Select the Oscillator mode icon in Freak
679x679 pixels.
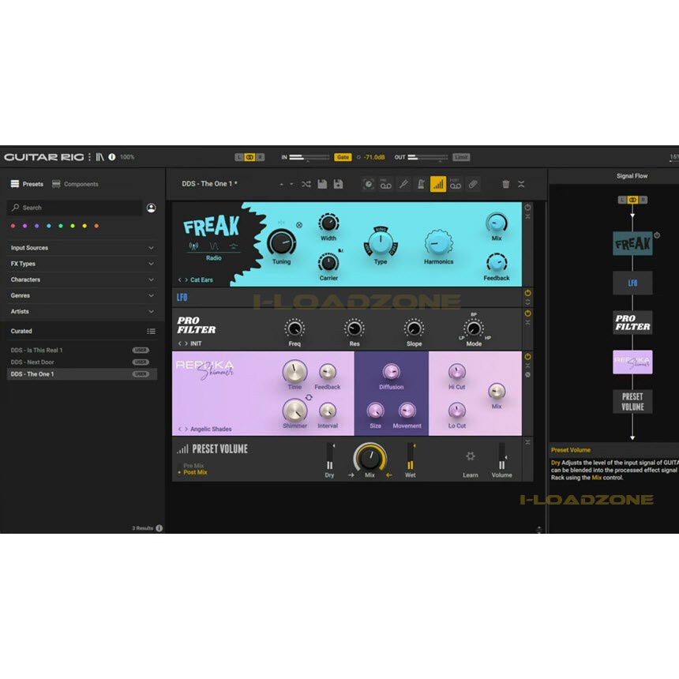tap(214, 246)
